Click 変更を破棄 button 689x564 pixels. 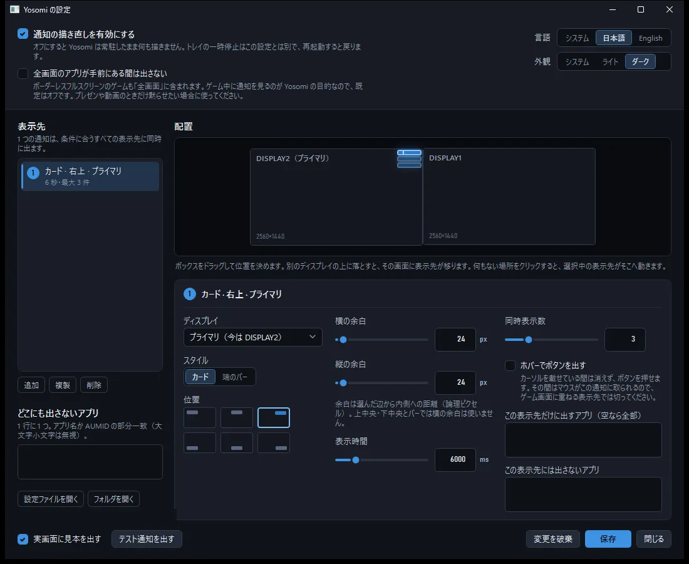(x=553, y=539)
